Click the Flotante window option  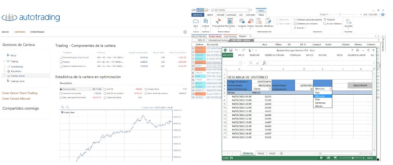pos(329,19)
